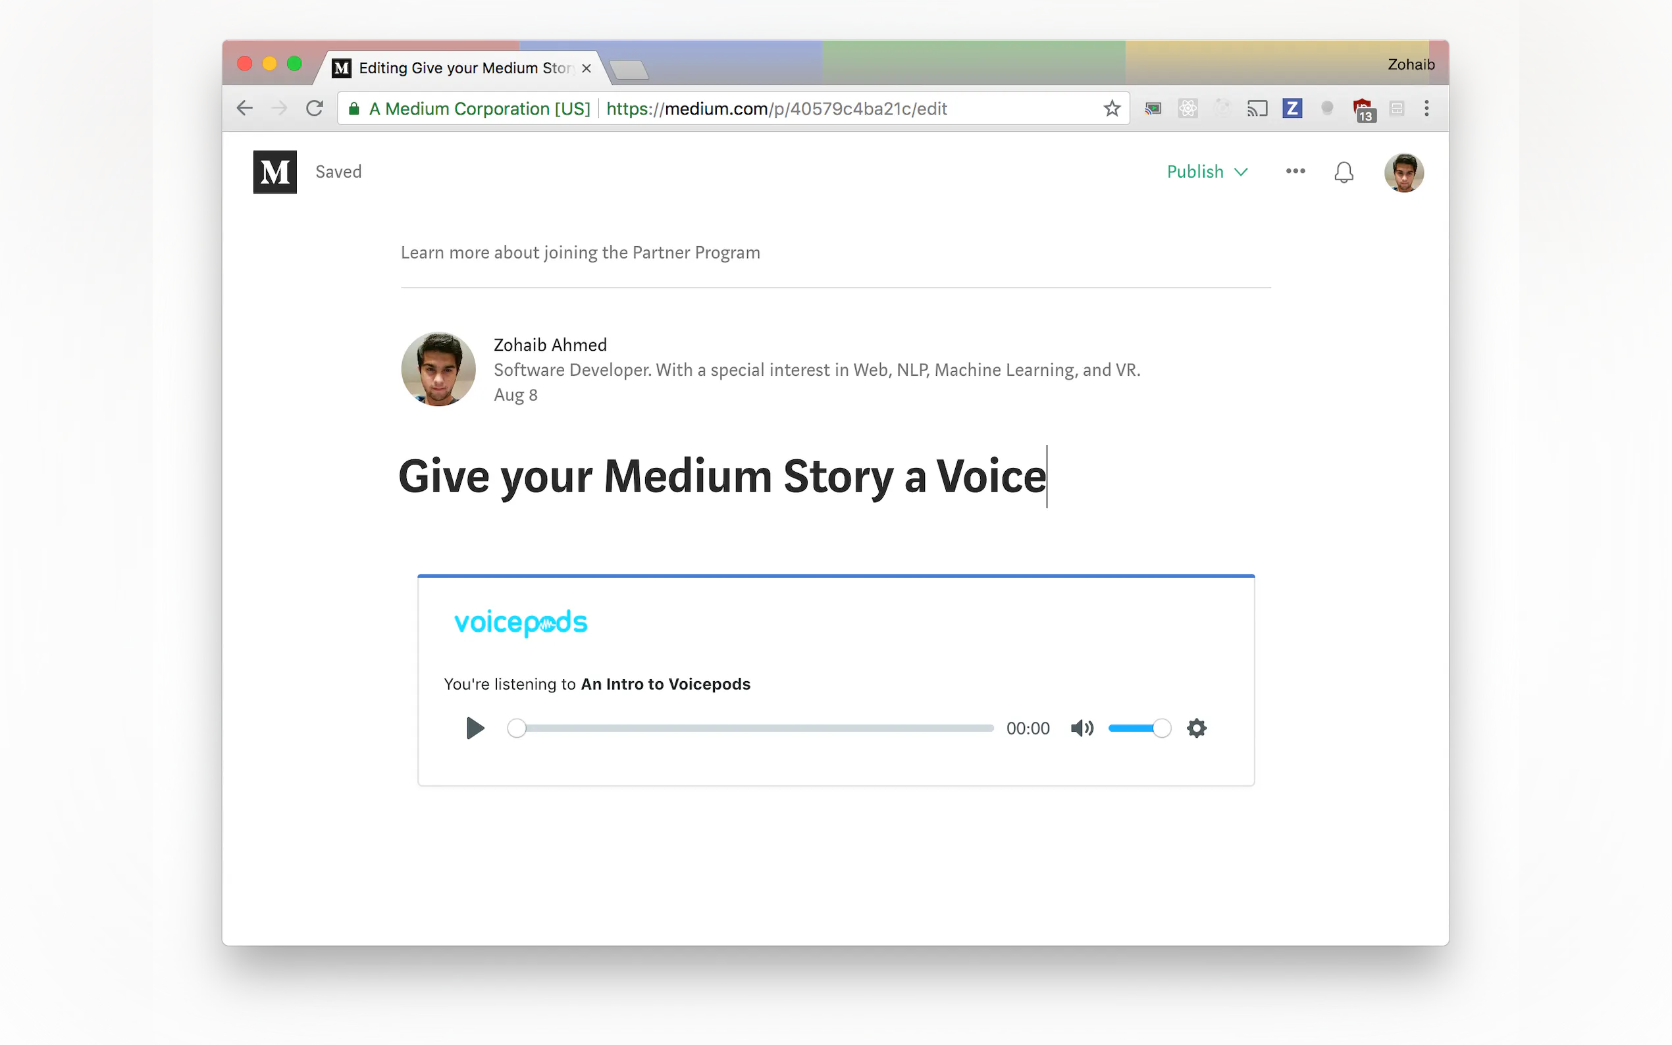The height and width of the screenshot is (1045, 1672).
Task: Open the three-dot more options menu
Action: [x=1295, y=170]
